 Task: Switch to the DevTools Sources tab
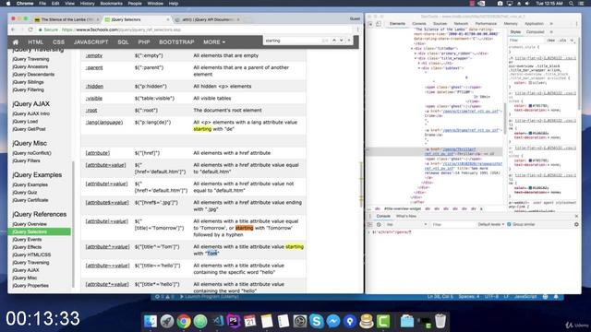click(x=440, y=24)
